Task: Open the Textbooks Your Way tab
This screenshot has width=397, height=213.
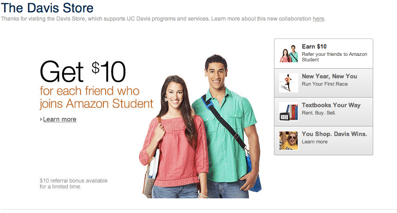Action: 323,112
